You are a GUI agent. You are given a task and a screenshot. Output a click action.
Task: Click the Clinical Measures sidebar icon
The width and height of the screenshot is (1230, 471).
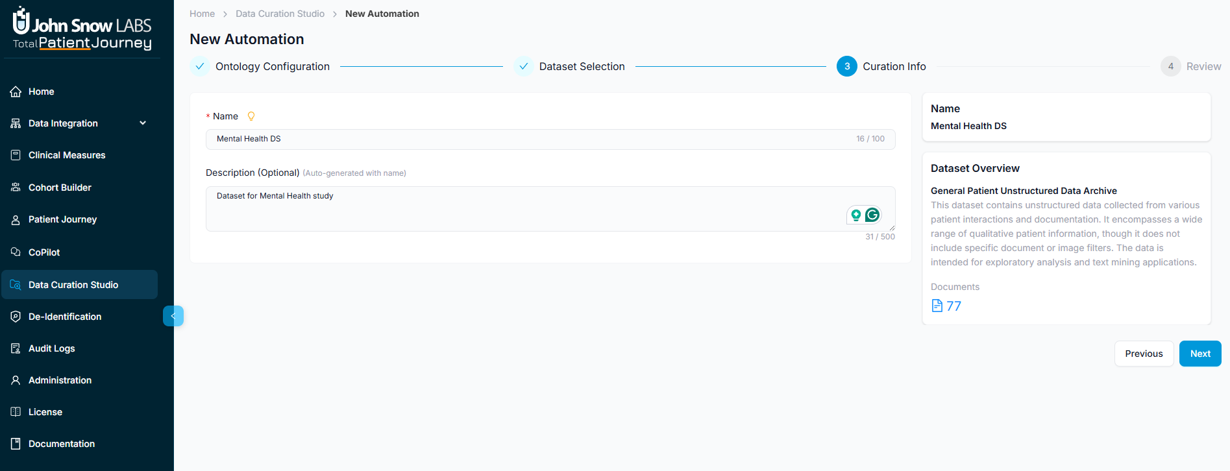[x=16, y=155]
